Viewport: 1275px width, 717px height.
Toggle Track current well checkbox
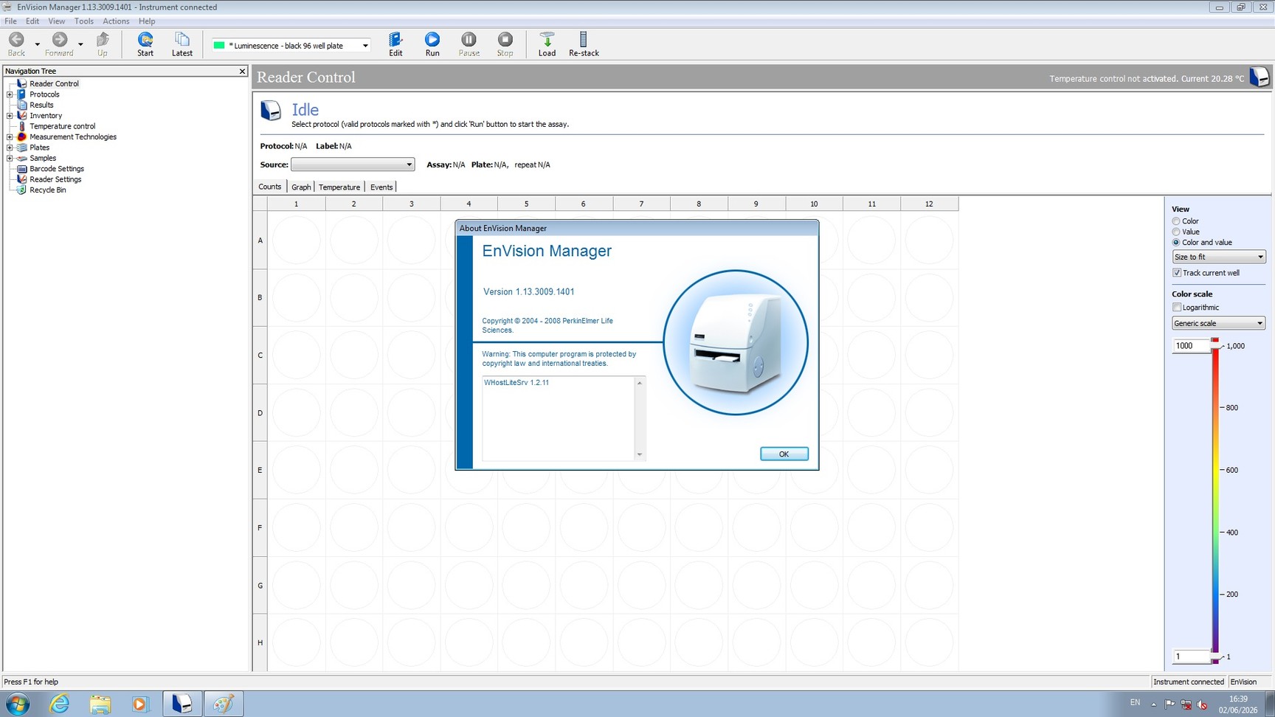coord(1177,273)
